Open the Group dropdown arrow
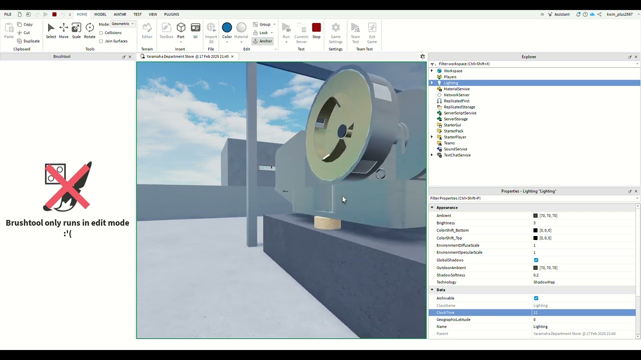Image resolution: width=641 pixels, height=360 pixels. (x=274, y=24)
